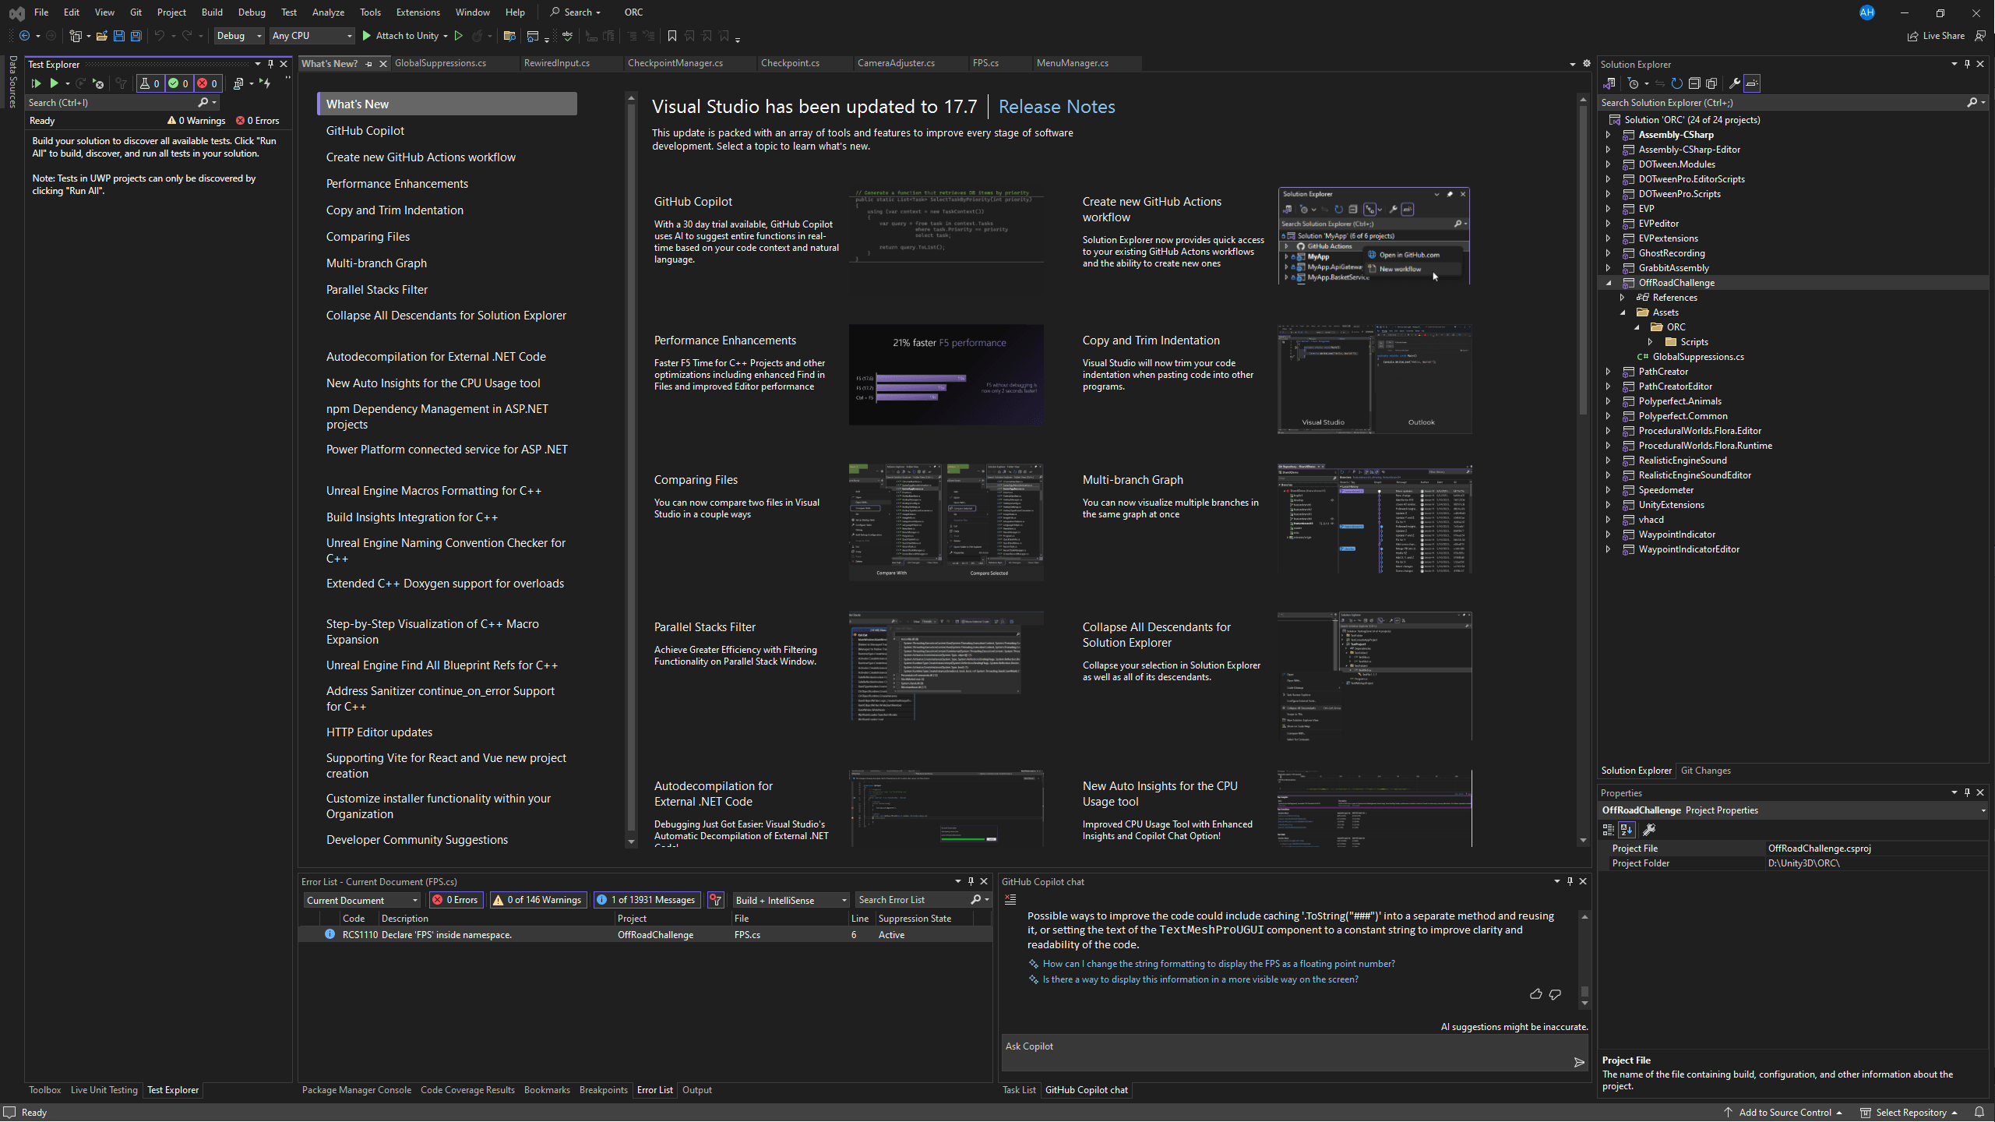1995x1122 pixels.
Task: Open the Release Notes link
Action: 1056,107
